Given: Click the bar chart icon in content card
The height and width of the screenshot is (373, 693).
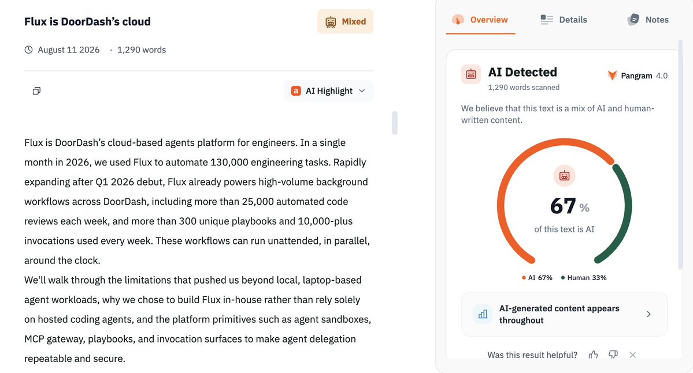Looking at the screenshot, I should [483, 314].
